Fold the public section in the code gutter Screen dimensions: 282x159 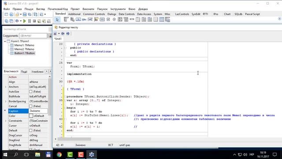point(66,48)
